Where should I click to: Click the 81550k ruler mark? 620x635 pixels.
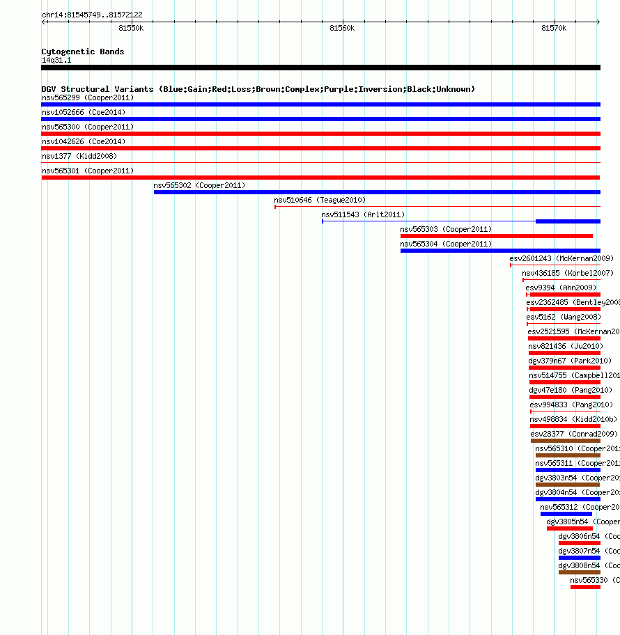click(131, 28)
